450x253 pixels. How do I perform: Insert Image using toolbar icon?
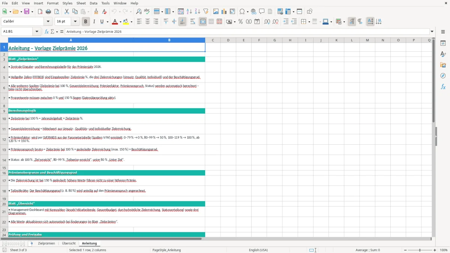pos(216,12)
